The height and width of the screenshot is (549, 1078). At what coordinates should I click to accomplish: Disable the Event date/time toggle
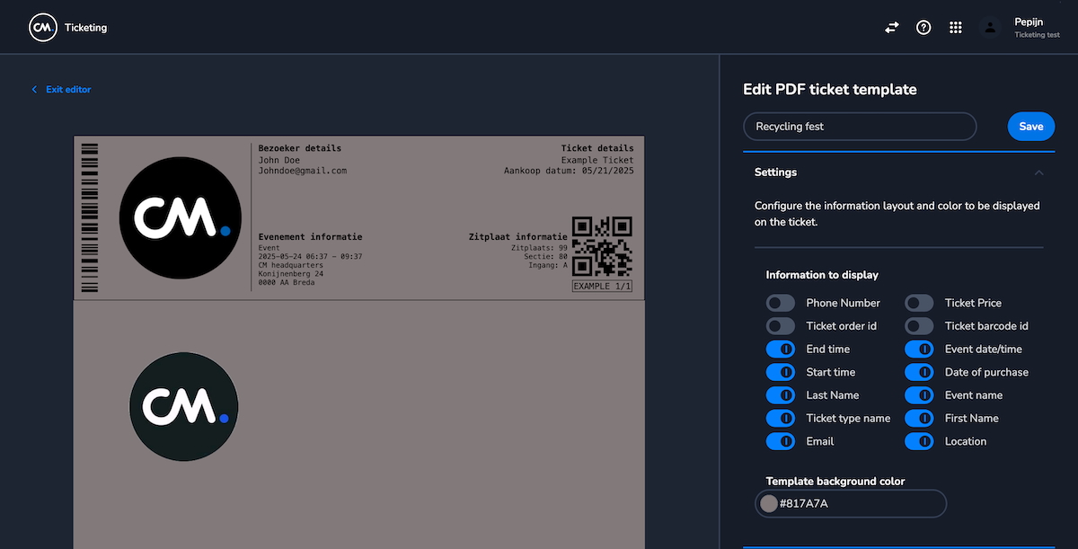[x=919, y=349]
